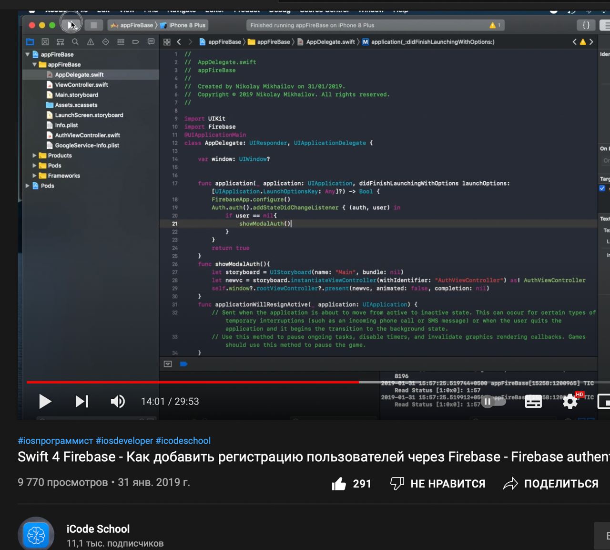Click the appFireBase project in jump bar
This screenshot has height=550, width=610.
click(220, 42)
